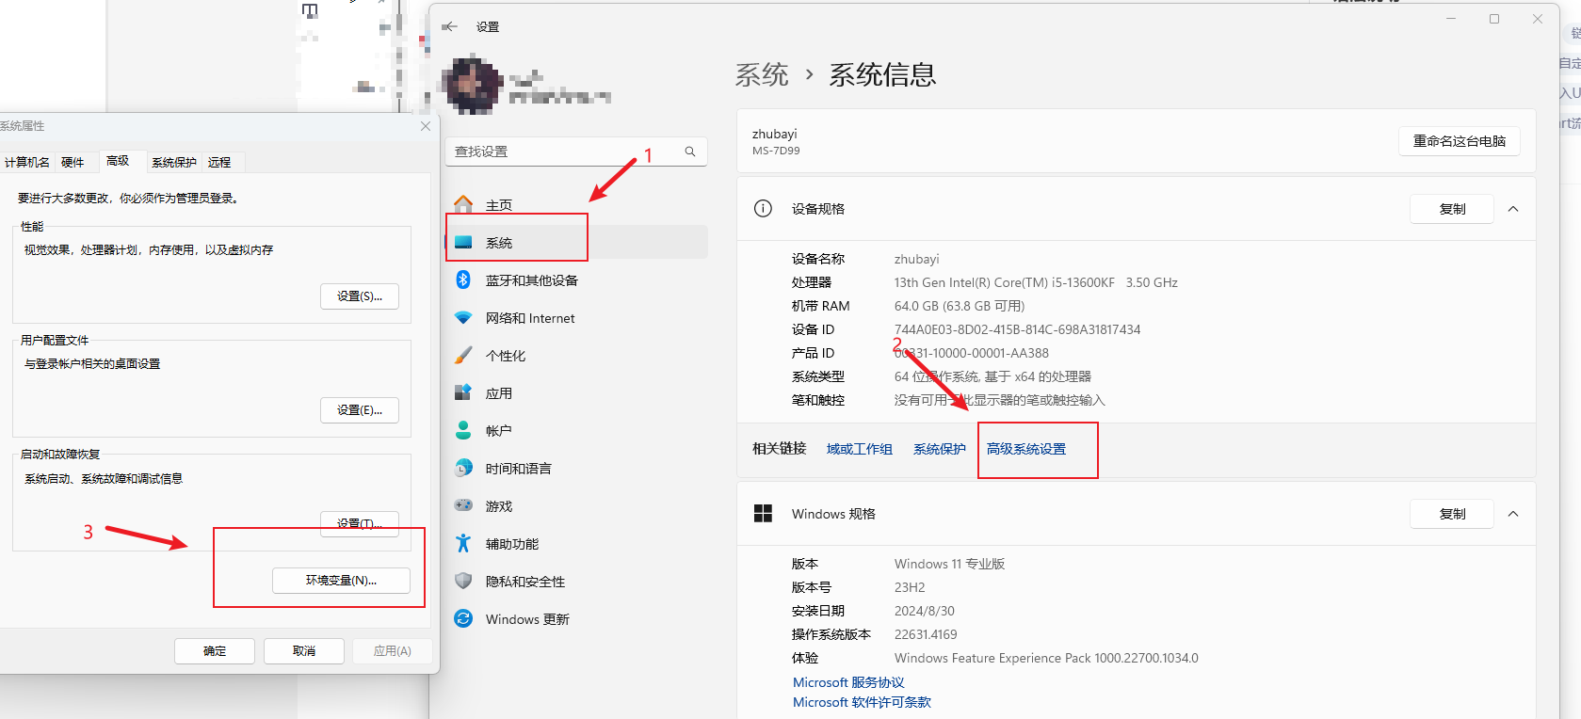Open 蓝牙和其他设备 settings page
The image size is (1581, 719).
coord(576,280)
